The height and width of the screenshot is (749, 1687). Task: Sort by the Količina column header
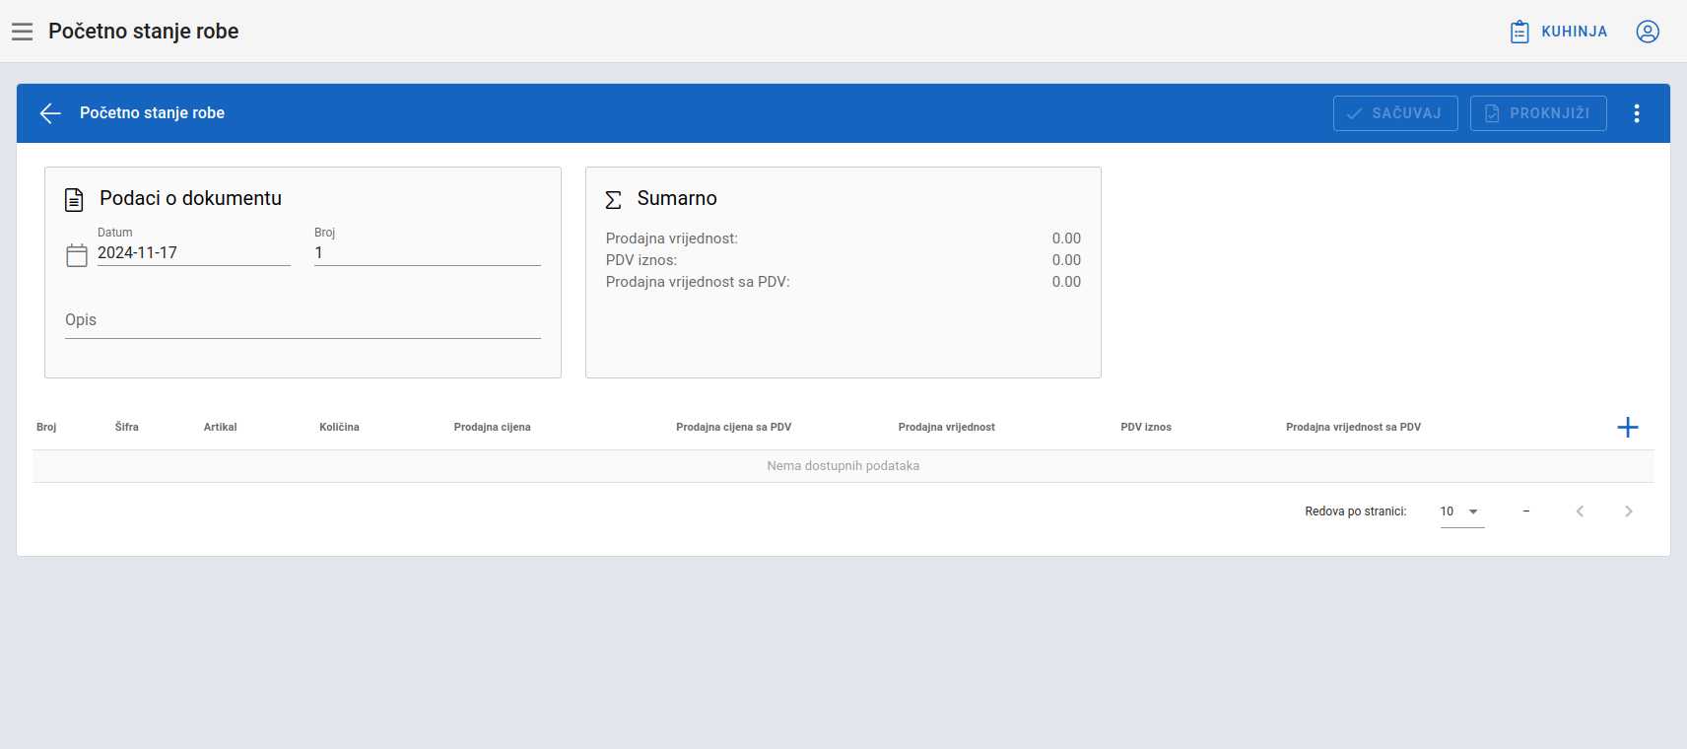(339, 427)
